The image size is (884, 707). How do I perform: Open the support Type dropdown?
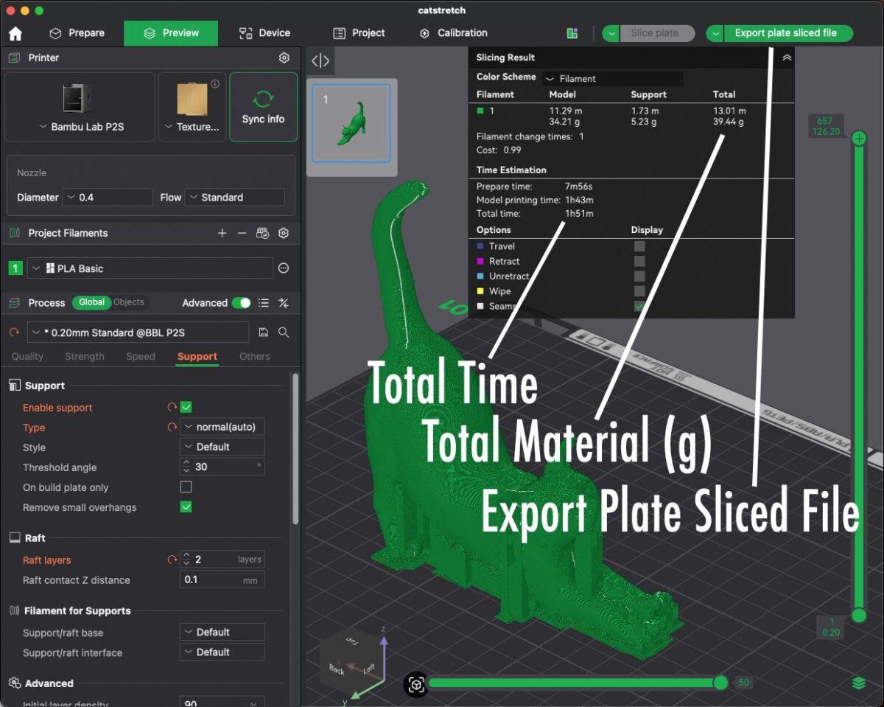pyautogui.click(x=222, y=427)
